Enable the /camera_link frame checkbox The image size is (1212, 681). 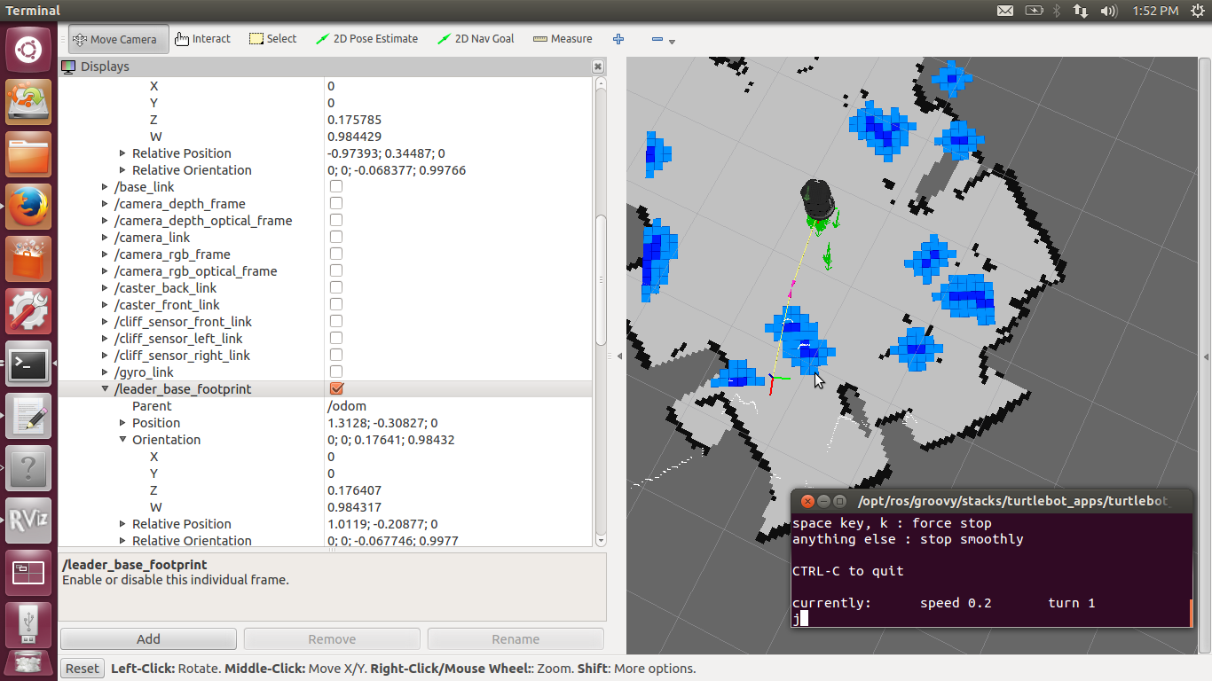tap(336, 238)
